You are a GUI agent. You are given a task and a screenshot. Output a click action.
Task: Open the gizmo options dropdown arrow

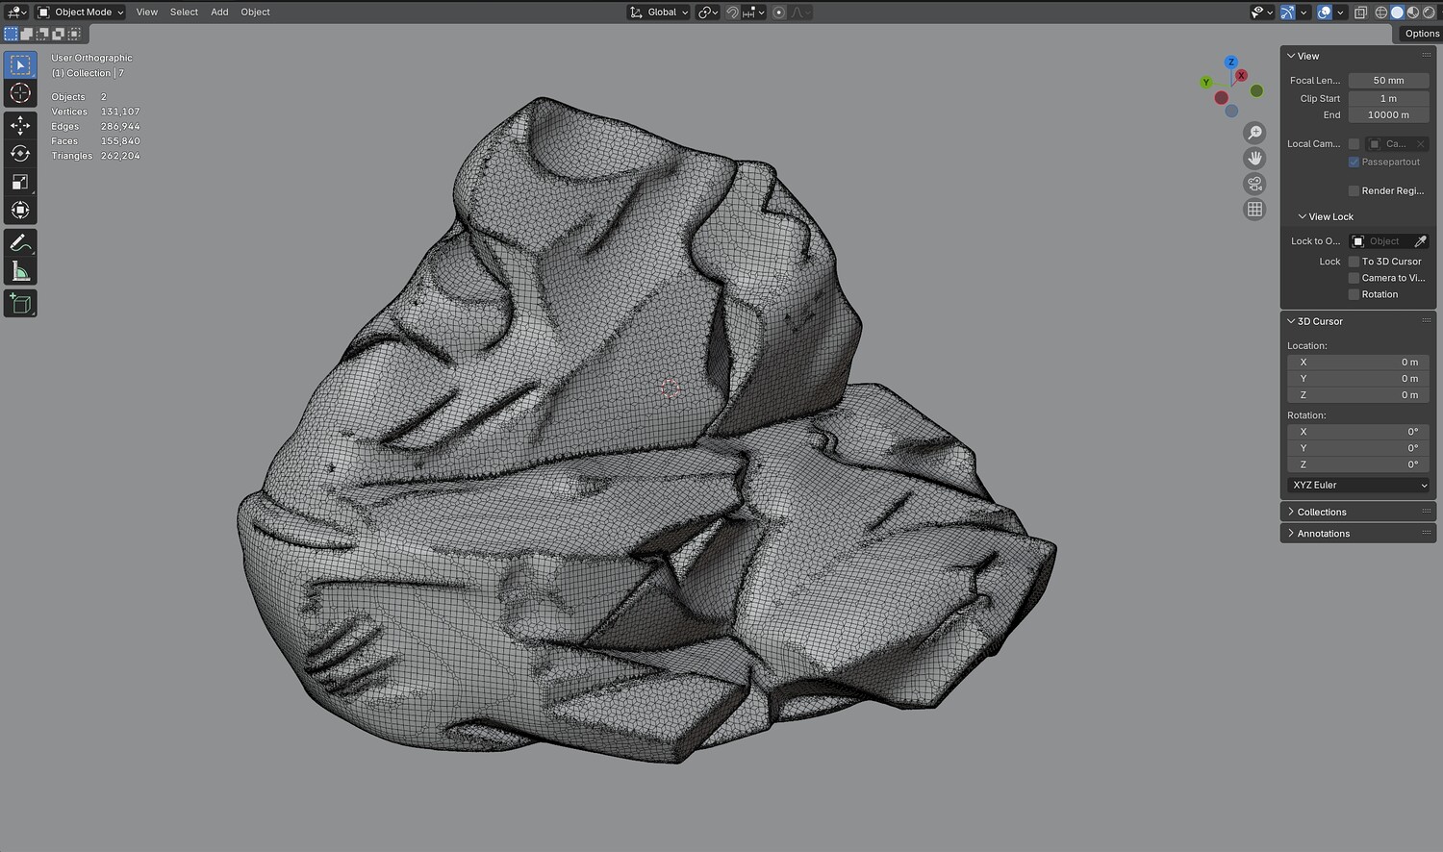pos(1304,13)
